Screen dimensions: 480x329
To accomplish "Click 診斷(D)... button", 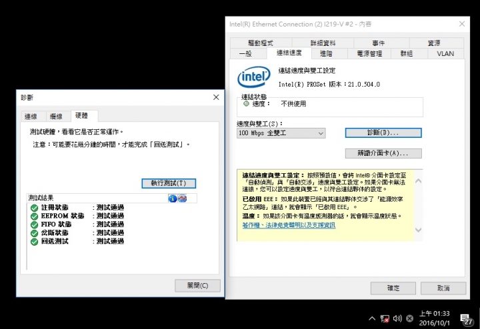I will pos(383,133).
